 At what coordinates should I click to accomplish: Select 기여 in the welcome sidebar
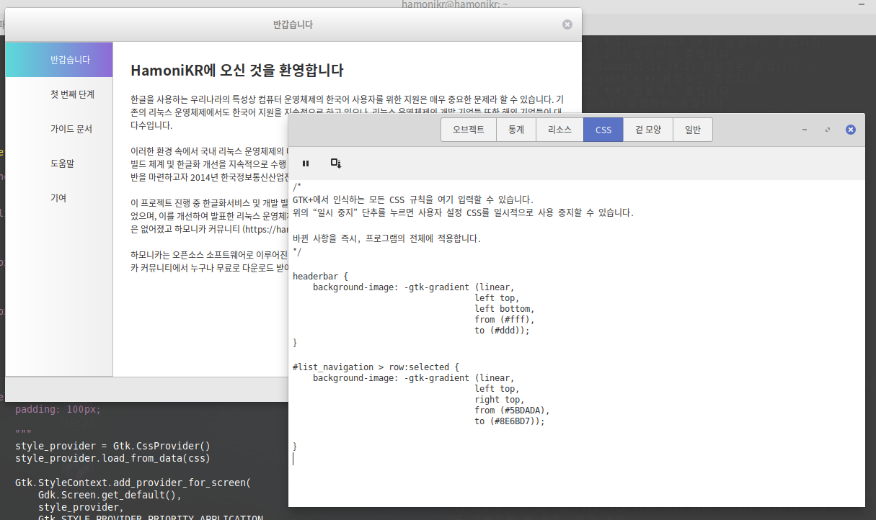pos(59,198)
